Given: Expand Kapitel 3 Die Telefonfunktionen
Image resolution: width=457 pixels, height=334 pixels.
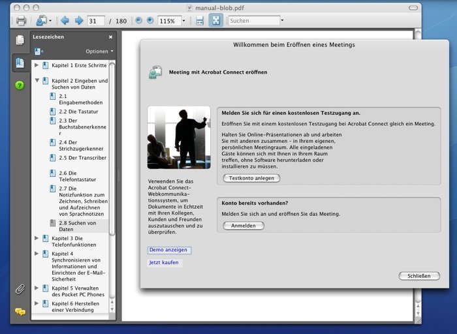Looking at the screenshot, I should [37, 238].
